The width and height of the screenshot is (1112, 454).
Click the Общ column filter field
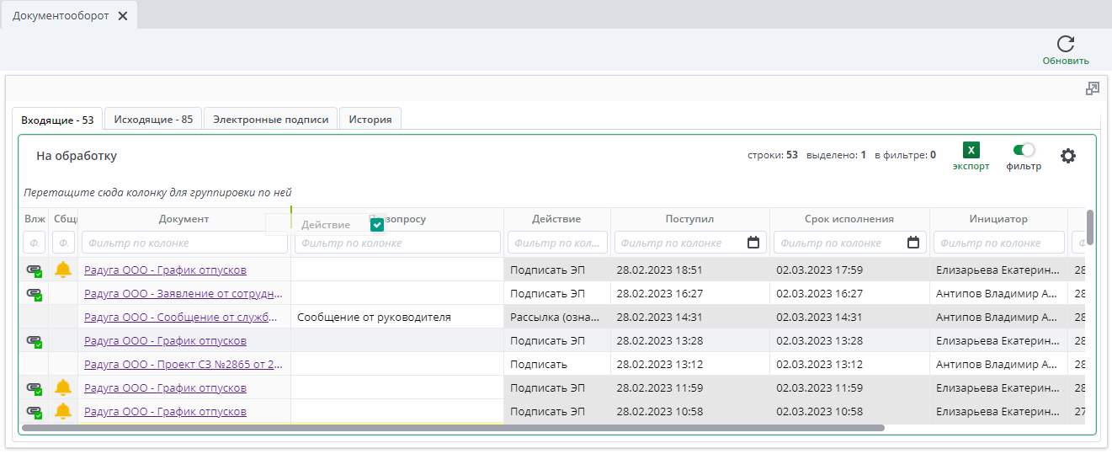pos(63,243)
